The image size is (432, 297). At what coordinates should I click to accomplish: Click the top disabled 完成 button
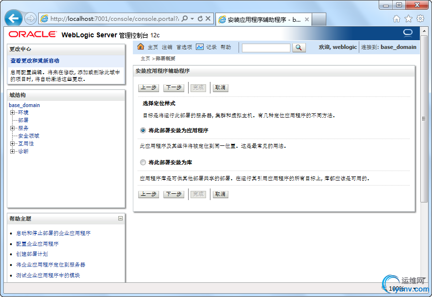pos(198,88)
